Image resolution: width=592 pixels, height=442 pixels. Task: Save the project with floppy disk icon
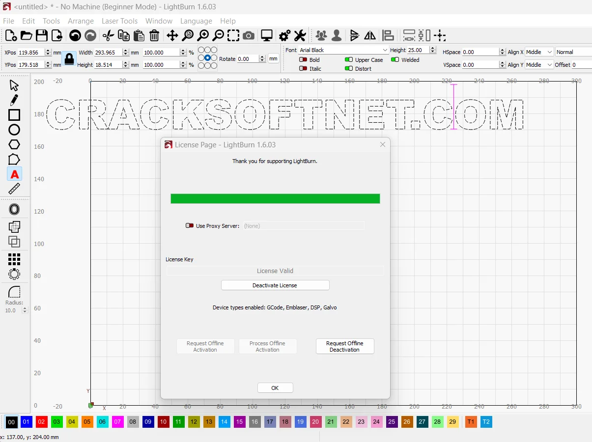(x=41, y=35)
